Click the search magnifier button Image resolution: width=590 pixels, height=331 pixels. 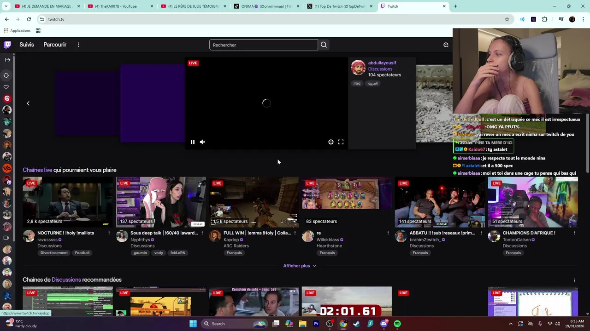pyautogui.click(x=324, y=45)
